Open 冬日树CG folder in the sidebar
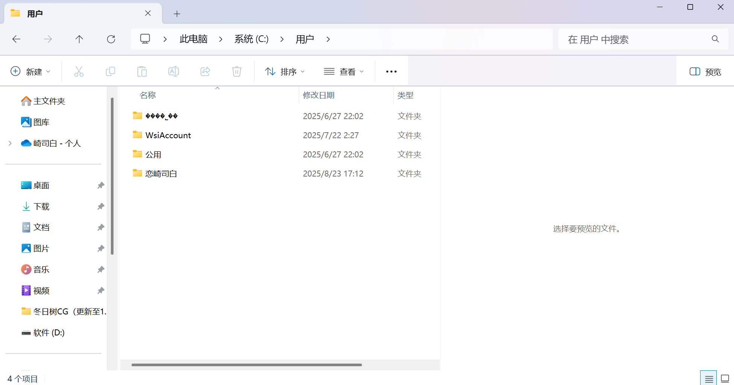 coord(63,311)
